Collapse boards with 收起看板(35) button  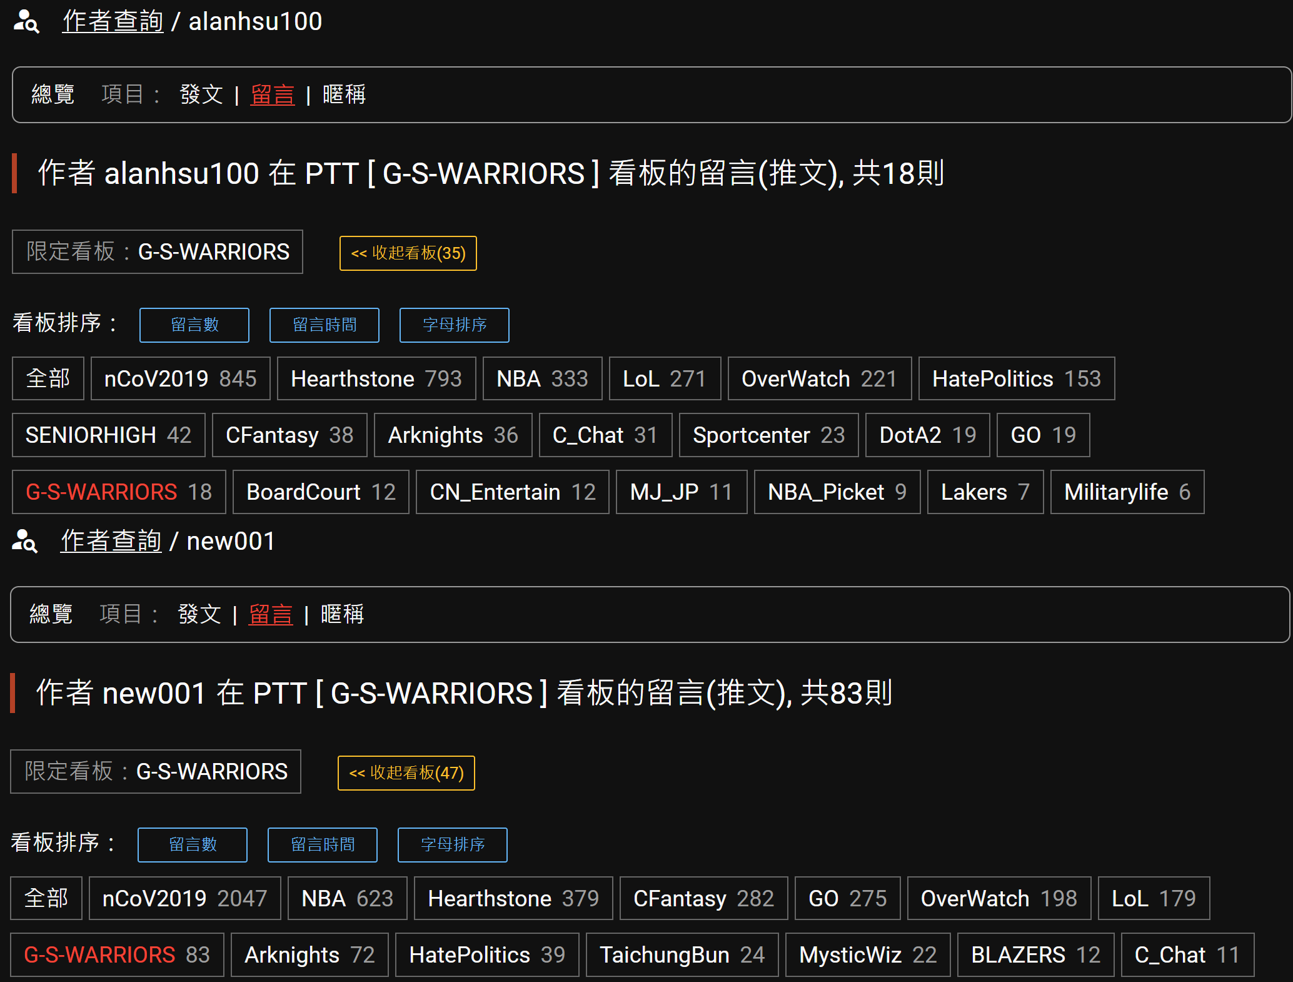[x=408, y=253]
